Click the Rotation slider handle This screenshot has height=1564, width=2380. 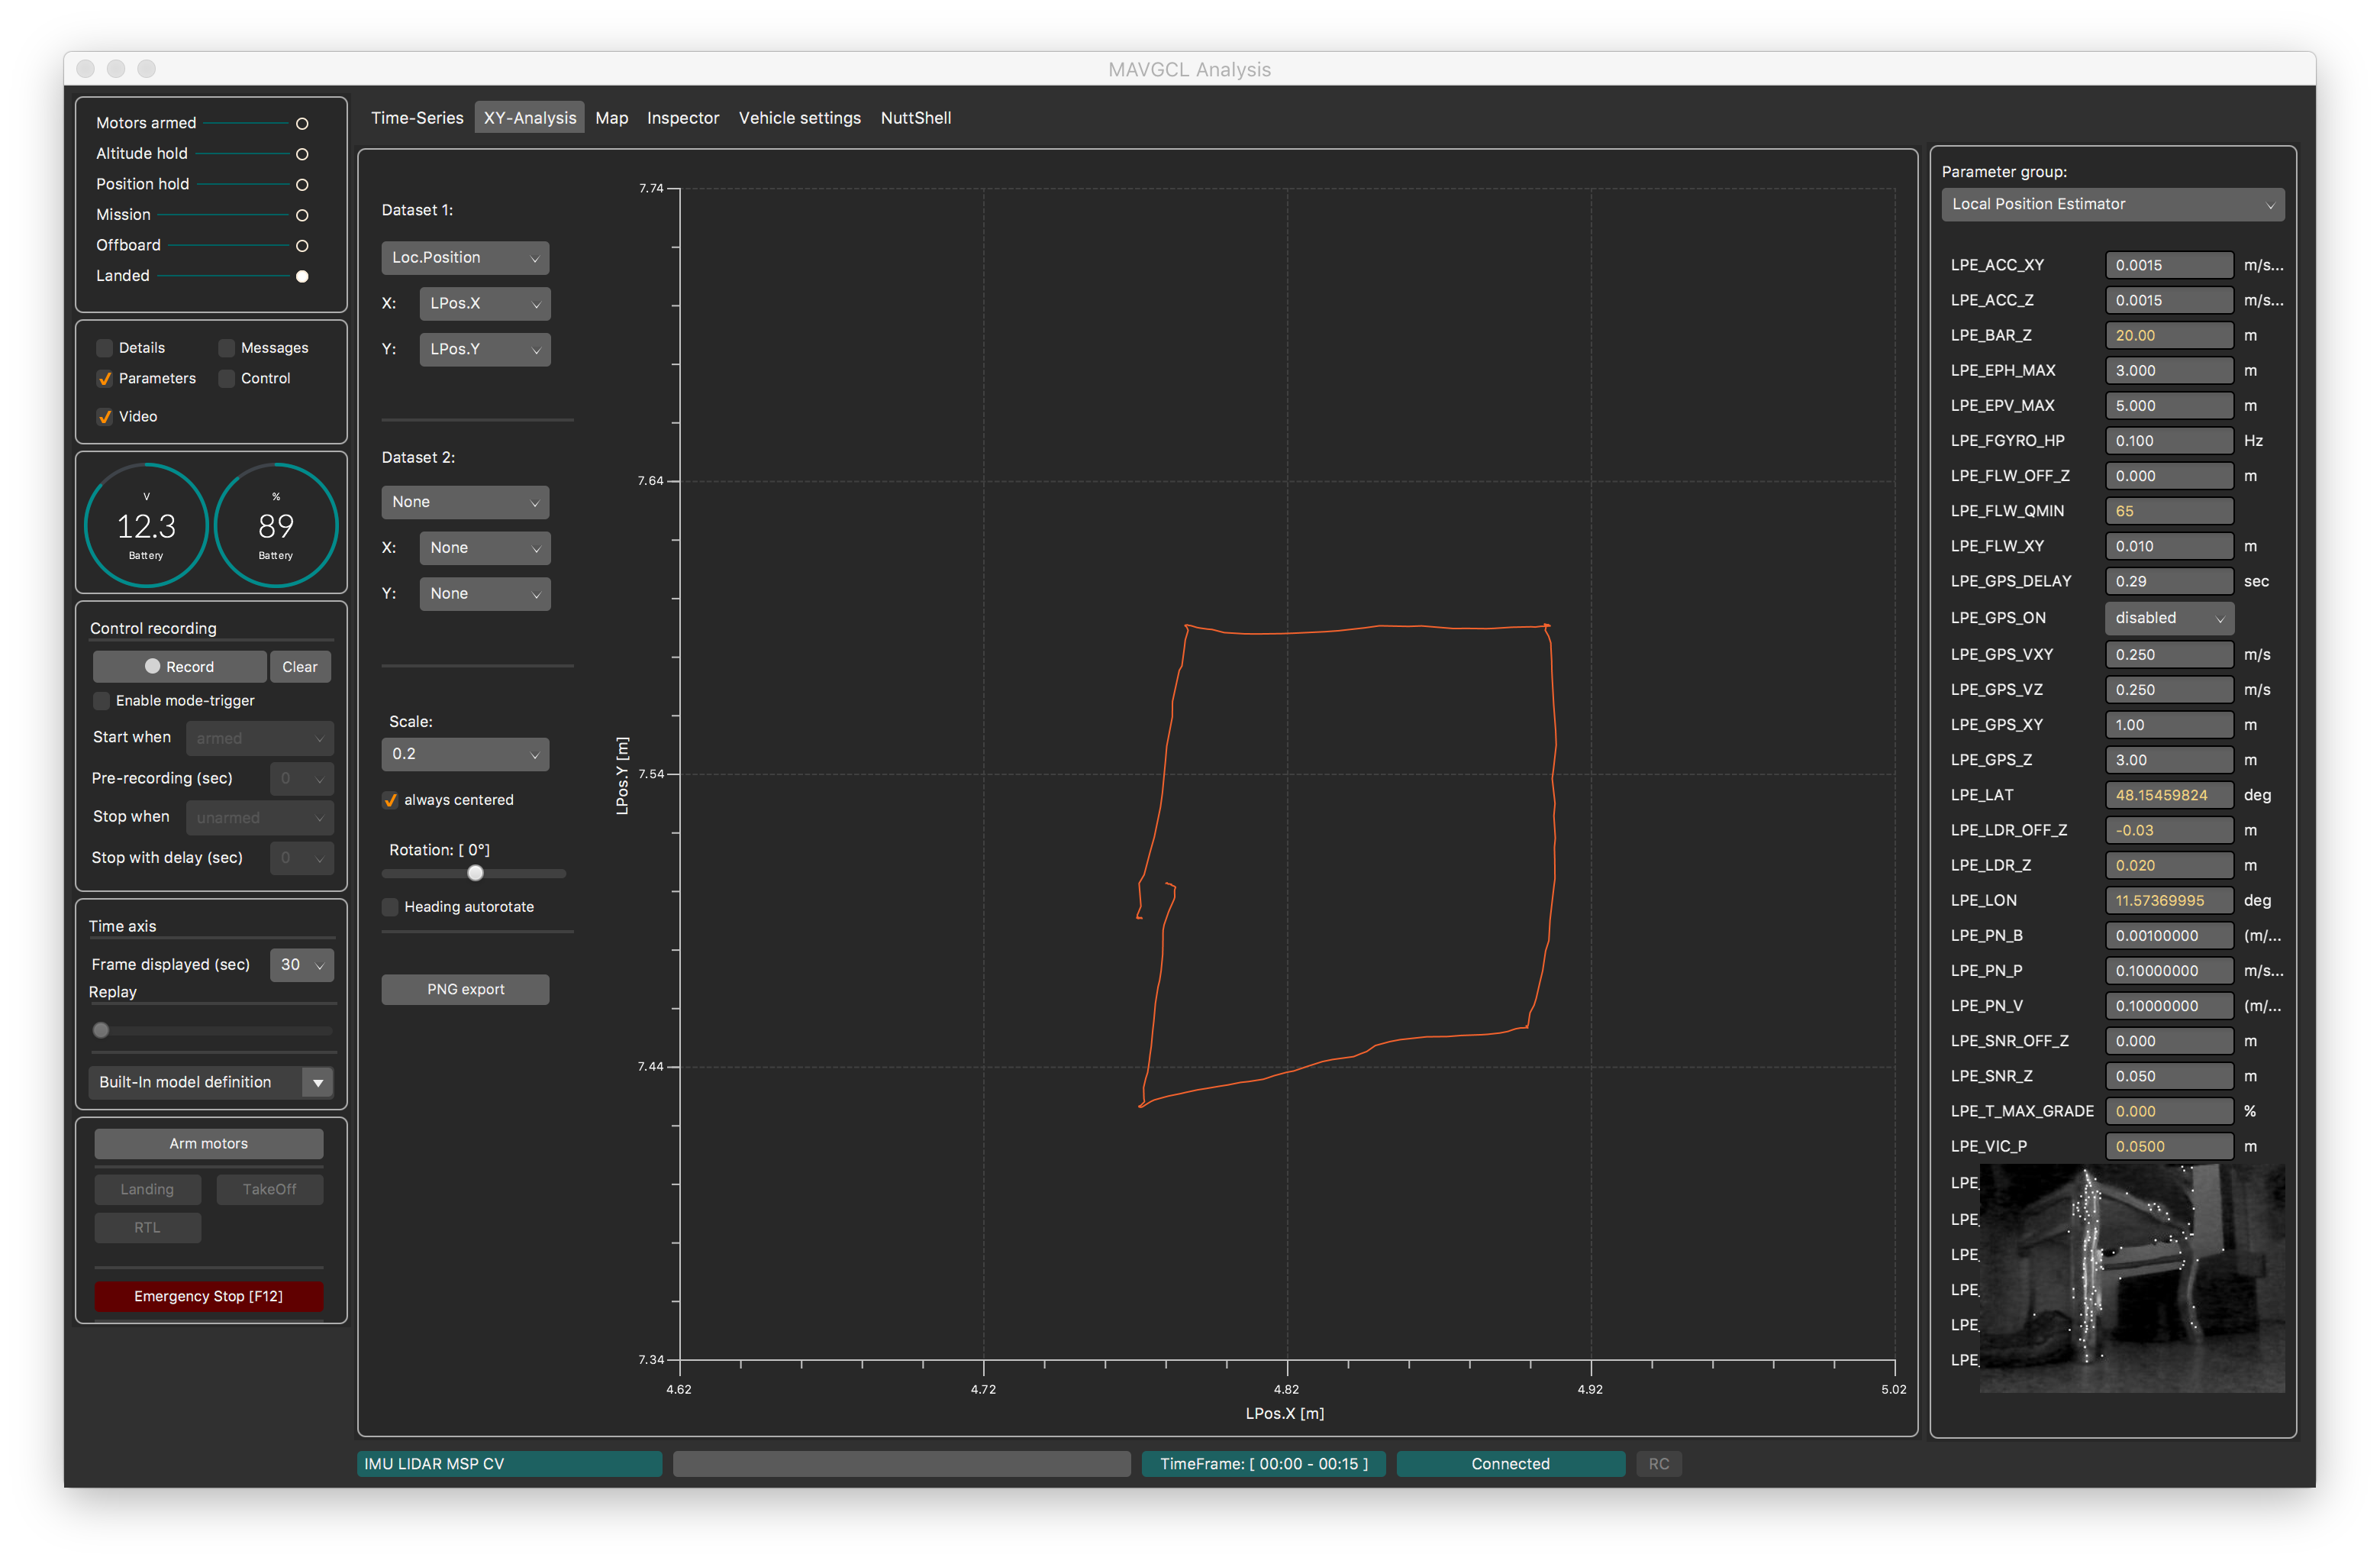coord(476,873)
